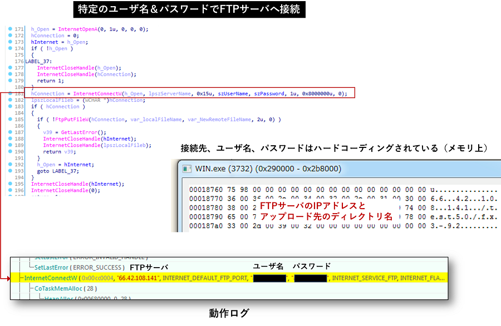
Task: Collapse the highlighted InternetConnectW log entry
Action: click(22, 277)
